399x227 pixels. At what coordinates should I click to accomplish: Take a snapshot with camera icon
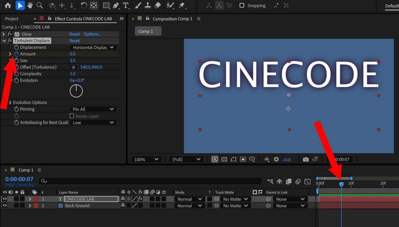305,159
